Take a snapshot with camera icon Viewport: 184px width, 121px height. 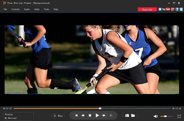[127, 116]
